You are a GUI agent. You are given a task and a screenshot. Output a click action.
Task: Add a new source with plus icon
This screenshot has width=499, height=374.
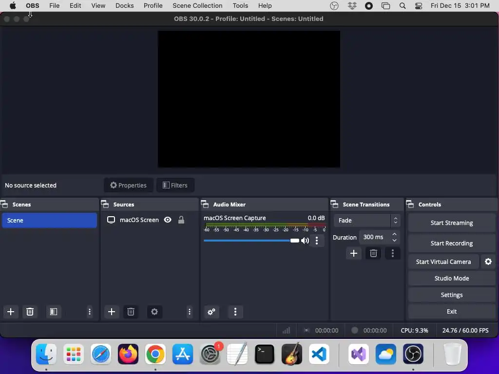[112, 312]
